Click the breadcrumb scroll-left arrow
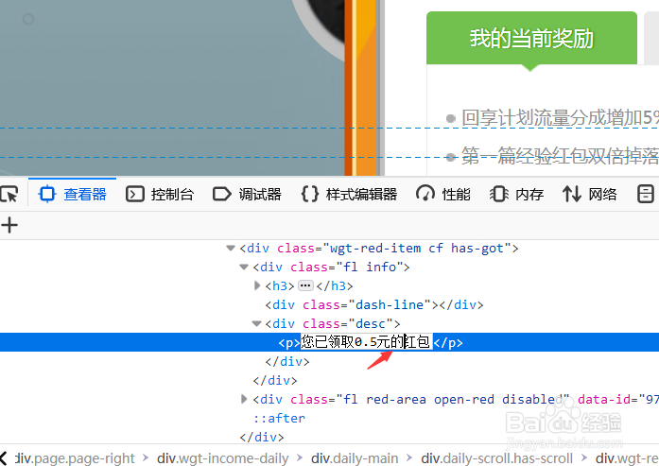 4,458
